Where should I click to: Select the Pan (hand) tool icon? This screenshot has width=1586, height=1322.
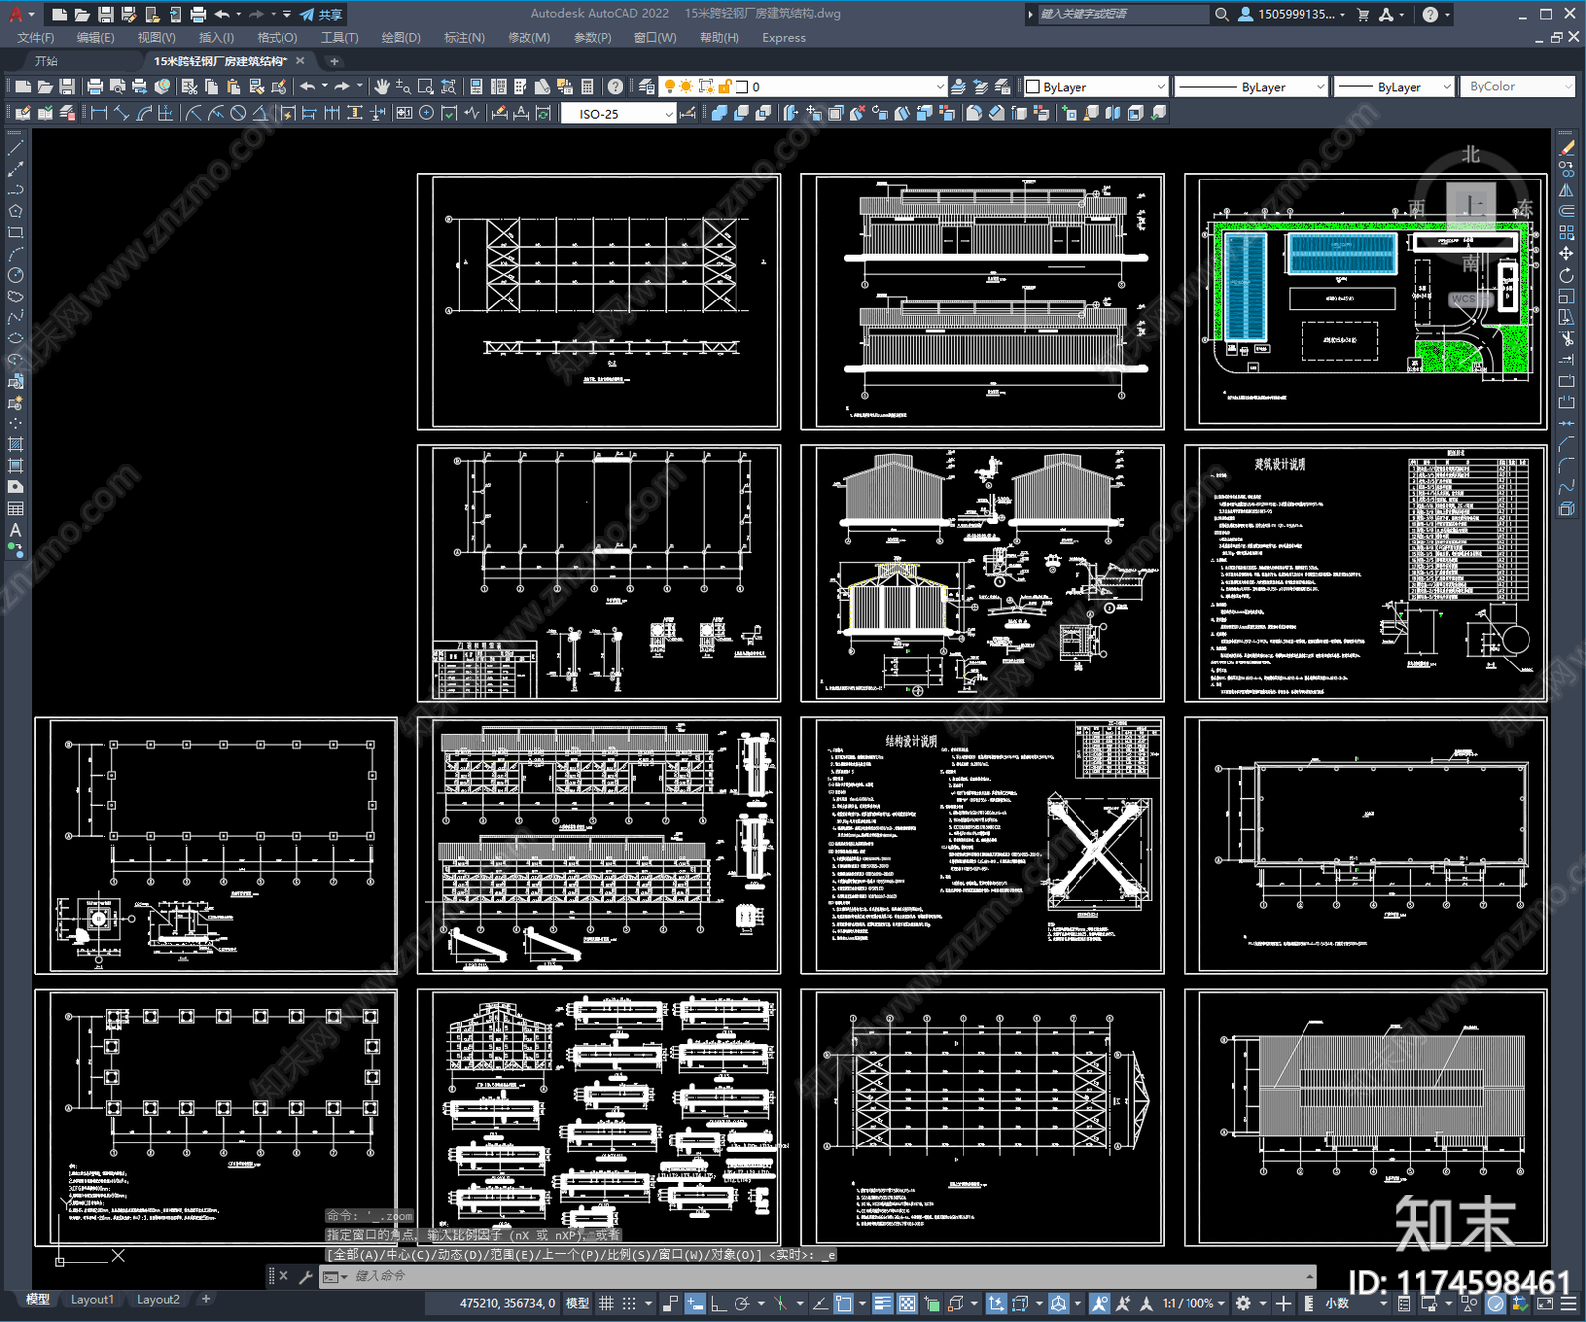(x=382, y=87)
